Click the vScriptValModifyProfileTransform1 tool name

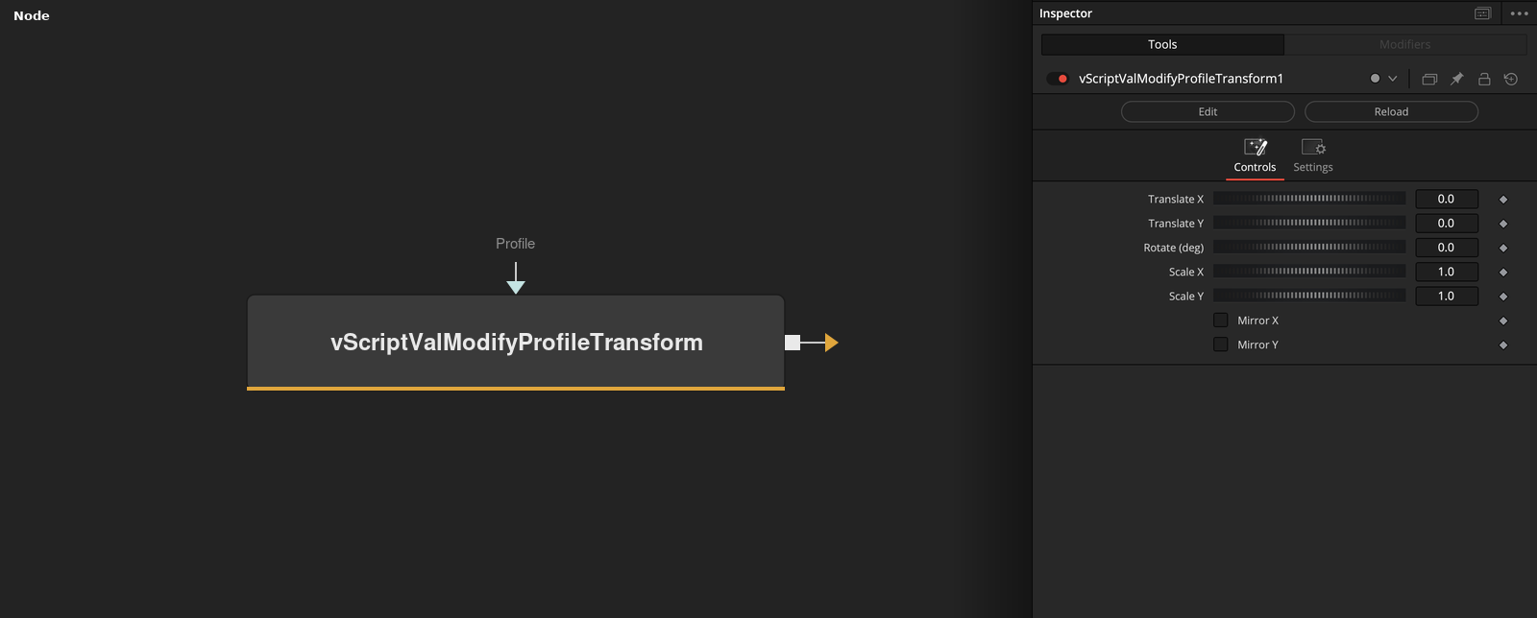[x=1181, y=79]
